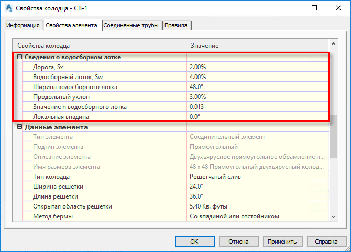351x252 pixels.
Task: Open the Справка help button
Action: click(x=326, y=242)
